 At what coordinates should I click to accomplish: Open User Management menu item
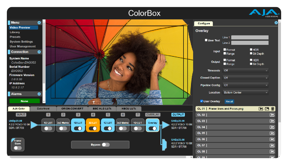[x=22, y=47]
